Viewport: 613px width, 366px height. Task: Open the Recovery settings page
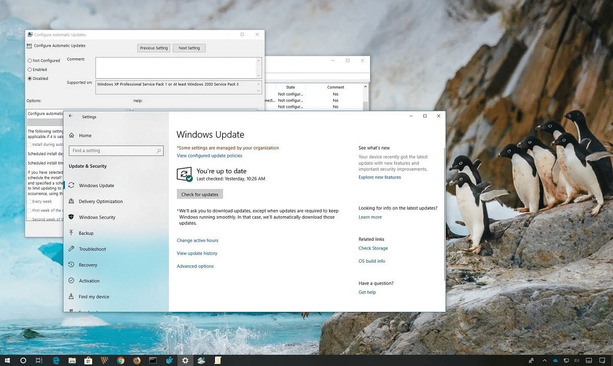click(x=88, y=265)
